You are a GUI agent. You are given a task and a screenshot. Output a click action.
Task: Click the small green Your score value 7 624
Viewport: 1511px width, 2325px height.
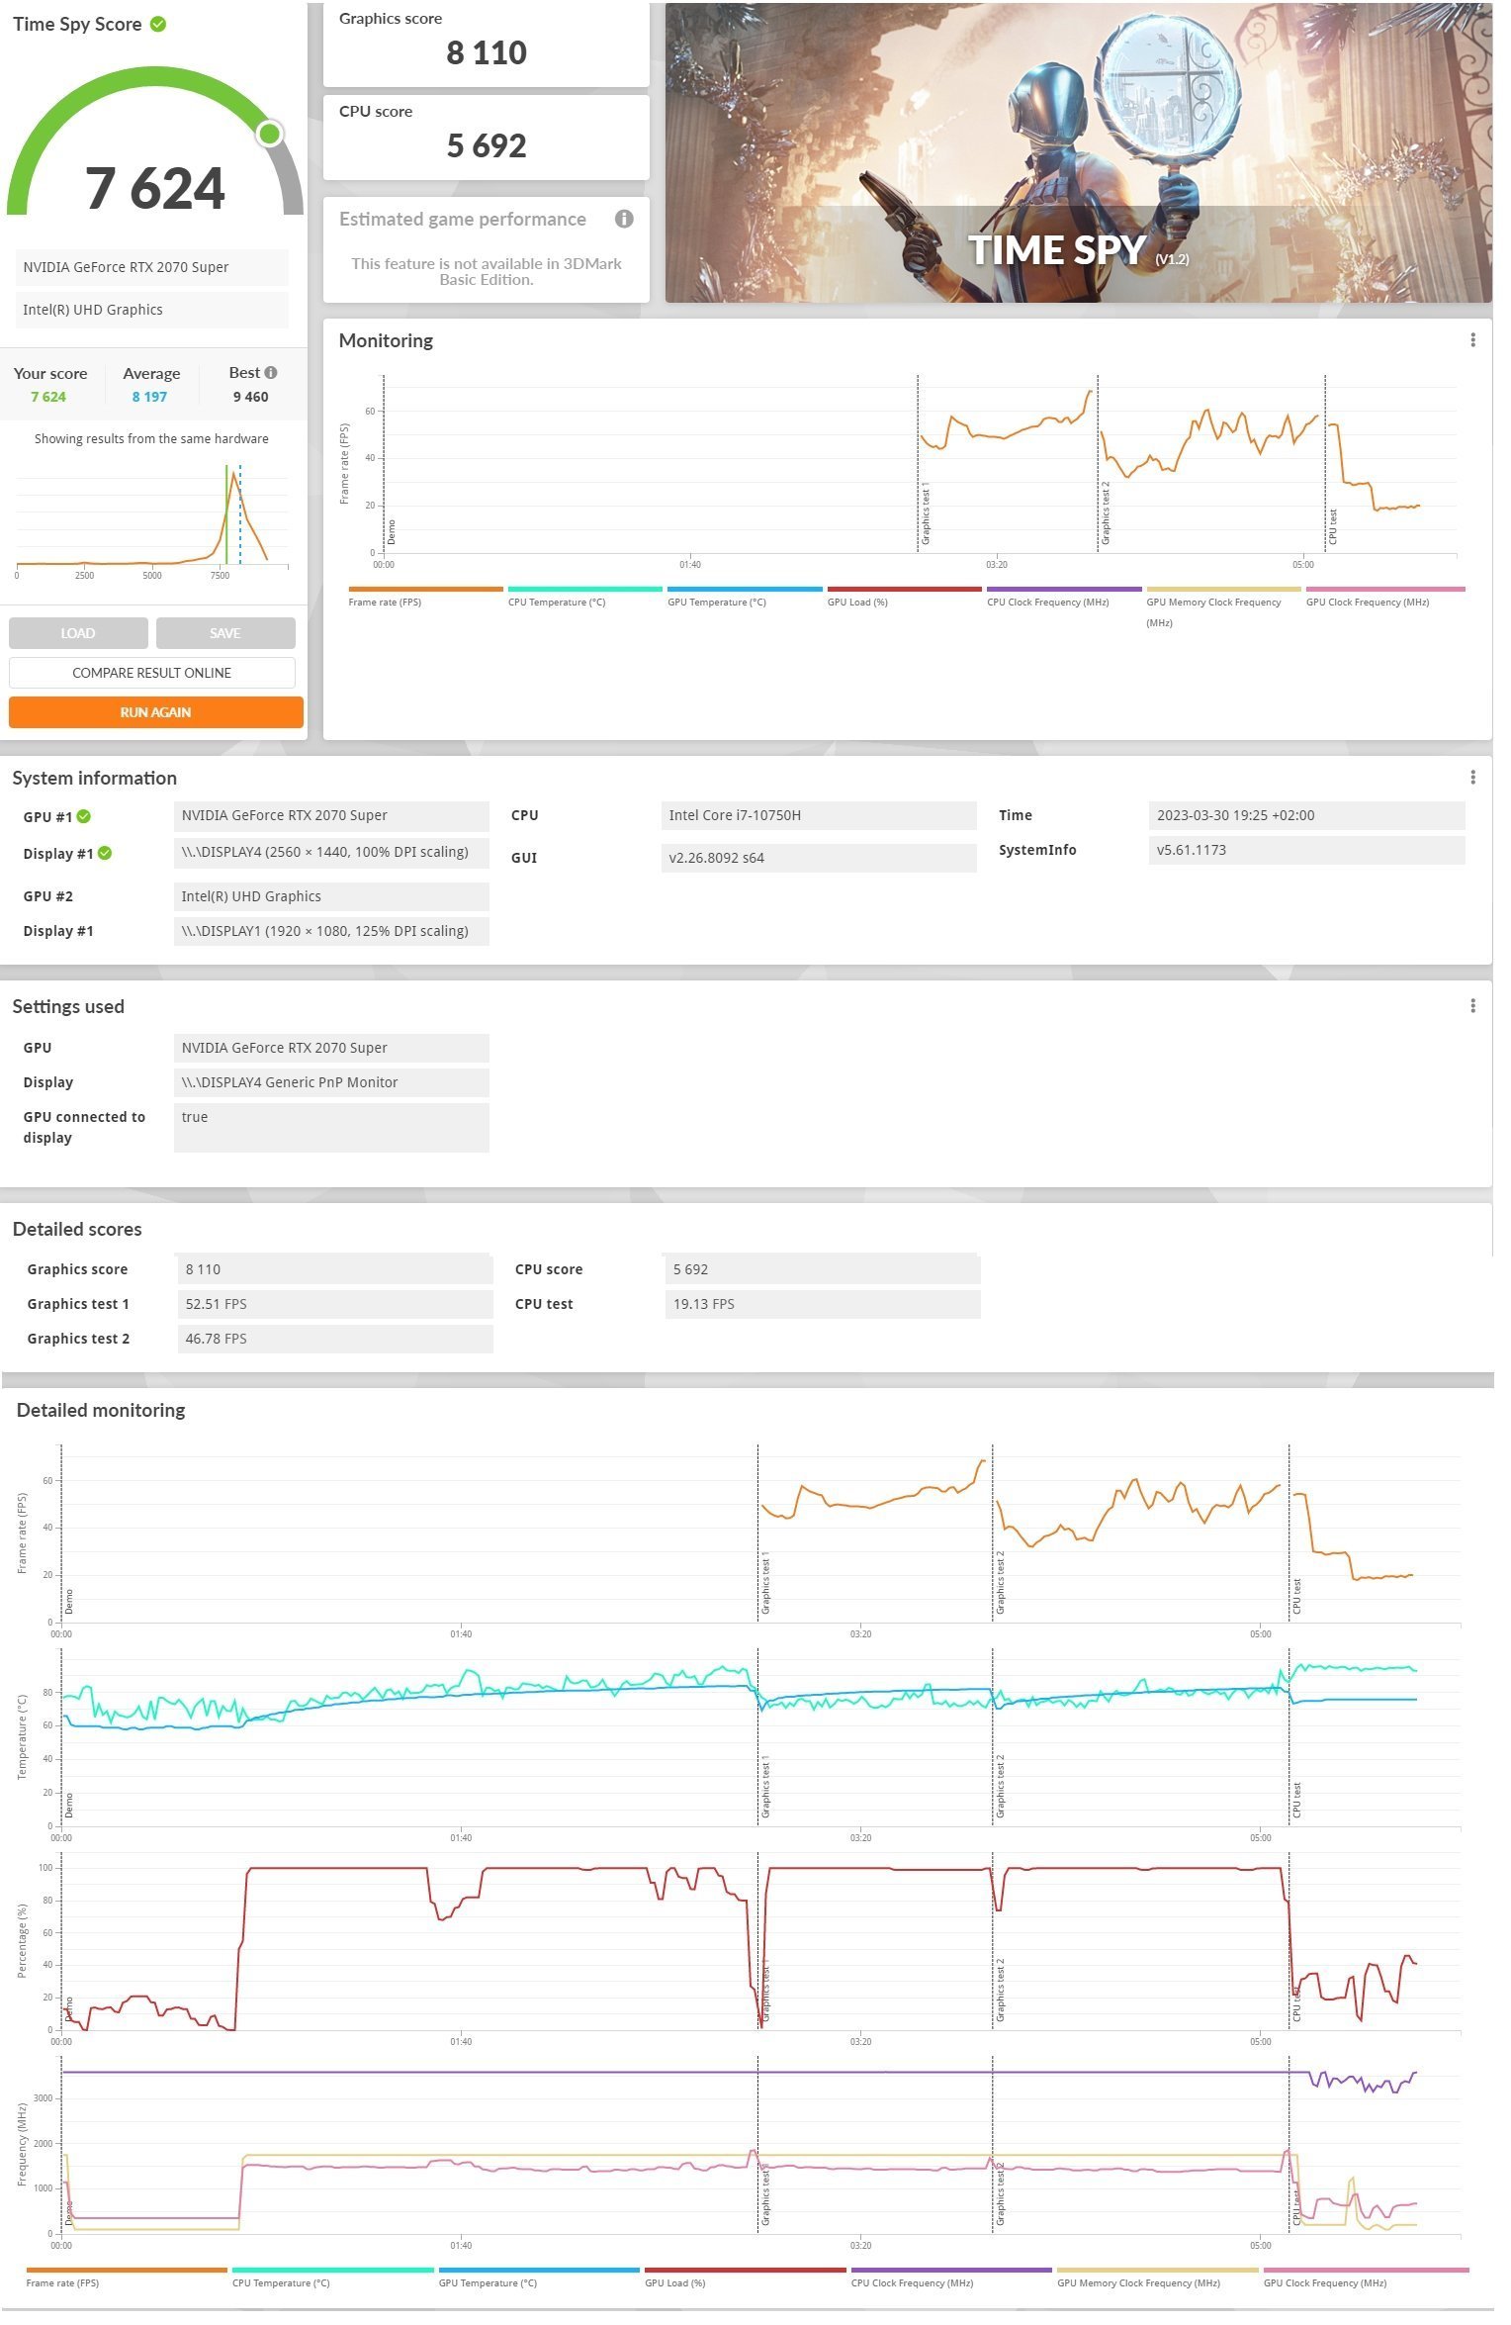click(48, 397)
